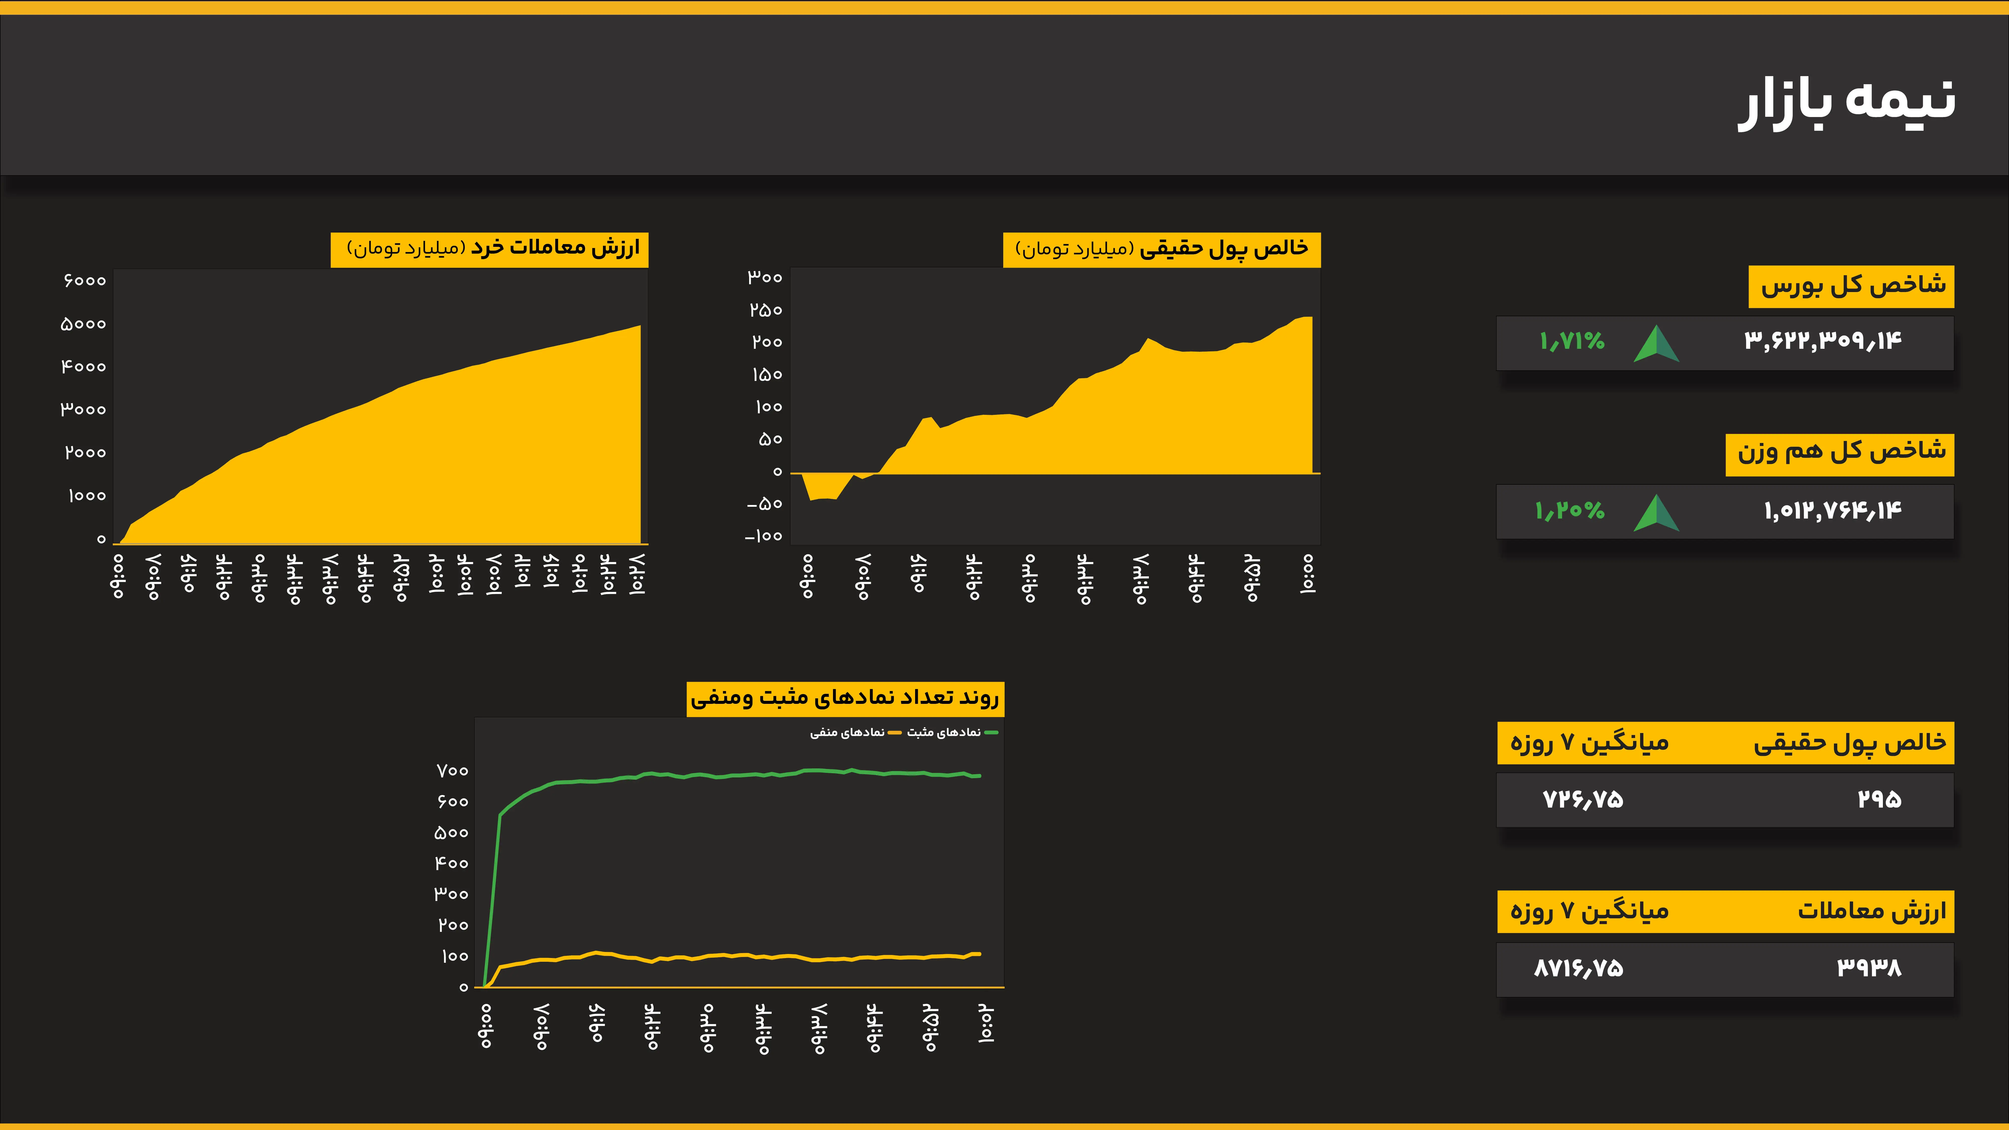Click the yellow نمادهای منفی legend marker
This screenshot has width=2009, height=1130.
(895, 732)
